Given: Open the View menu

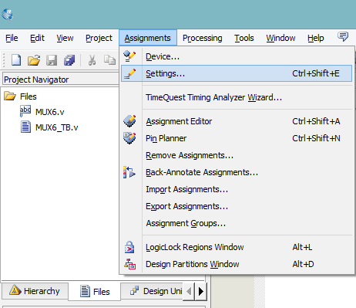Looking at the screenshot, I should point(65,38).
